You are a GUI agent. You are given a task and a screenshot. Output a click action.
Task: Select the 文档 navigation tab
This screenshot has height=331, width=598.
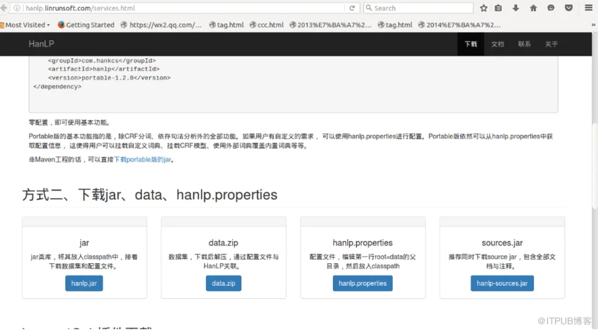(x=497, y=44)
